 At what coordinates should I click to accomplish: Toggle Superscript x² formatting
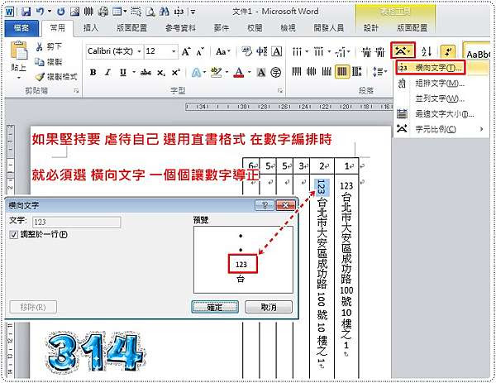(176, 73)
